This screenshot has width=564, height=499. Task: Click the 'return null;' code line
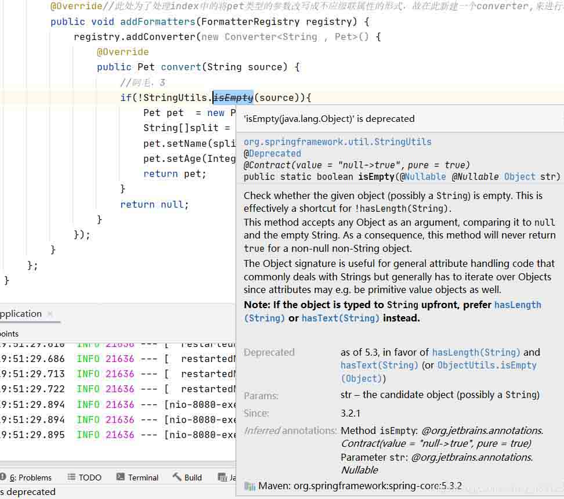[x=154, y=204]
